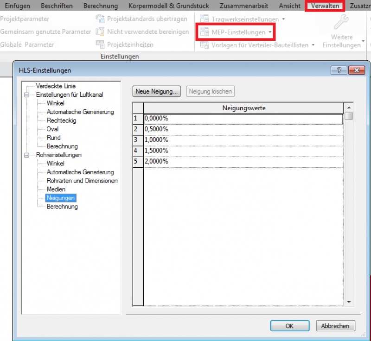
Task: Confirm the dialog with OK
Action: 290,326
